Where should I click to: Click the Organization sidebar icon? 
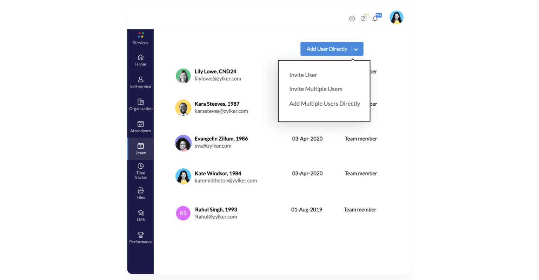[x=140, y=102]
